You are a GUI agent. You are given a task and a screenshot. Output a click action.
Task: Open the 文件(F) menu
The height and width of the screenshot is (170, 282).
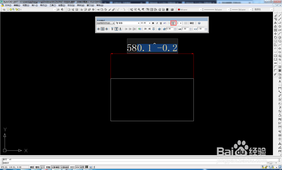(8, 5)
